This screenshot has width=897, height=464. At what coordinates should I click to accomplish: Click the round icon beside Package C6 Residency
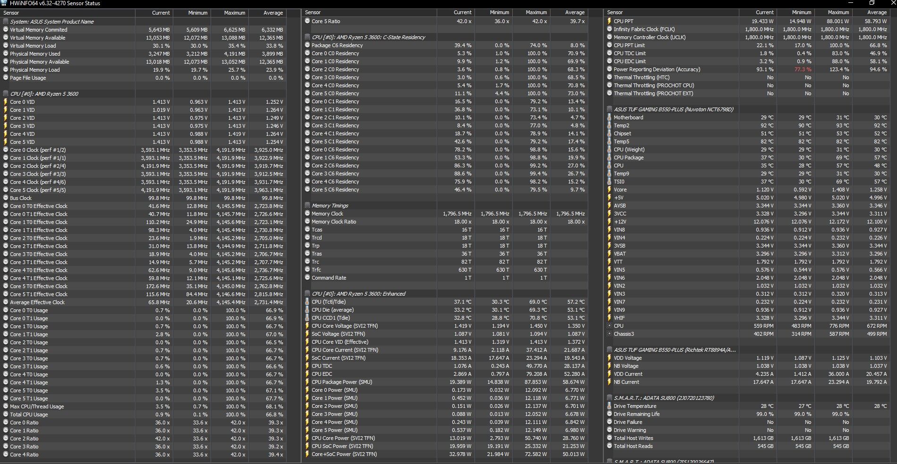[x=307, y=45]
